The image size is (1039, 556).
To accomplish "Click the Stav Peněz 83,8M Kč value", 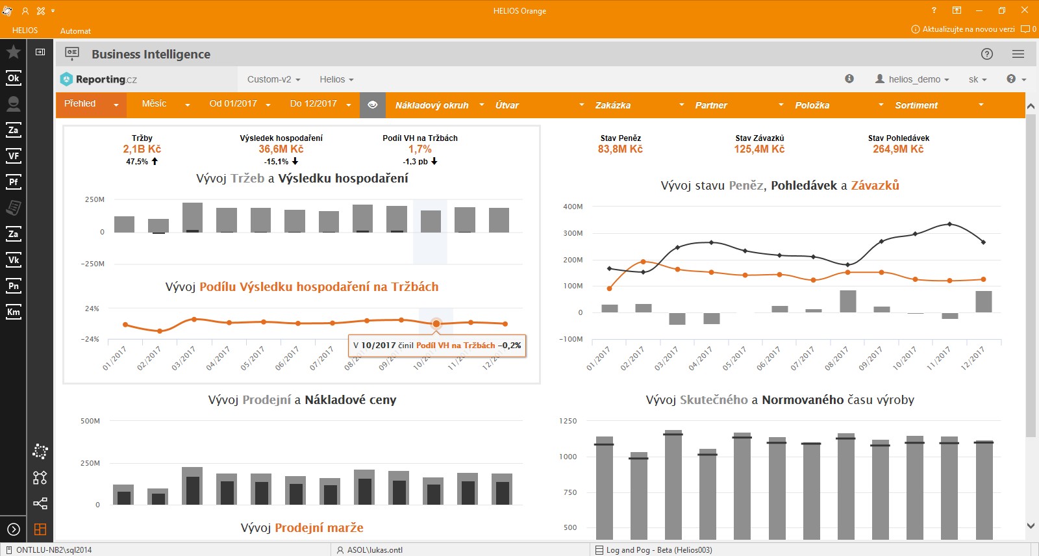I will click(620, 149).
